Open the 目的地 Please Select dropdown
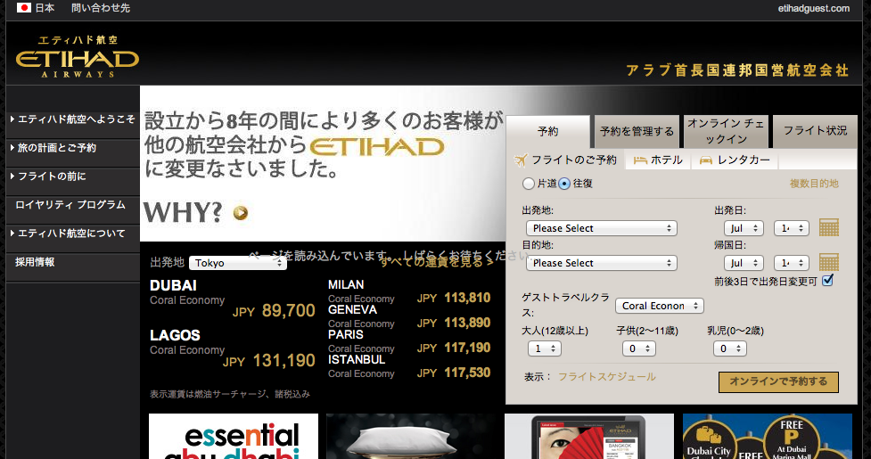The image size is (871, 459). 601,263
